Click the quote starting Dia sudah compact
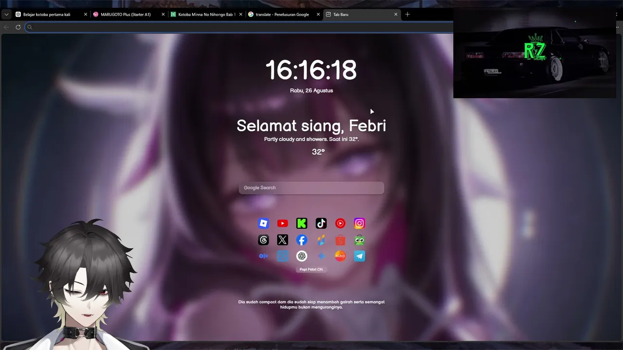The image size is (623, 350). [x=311, y=304]
